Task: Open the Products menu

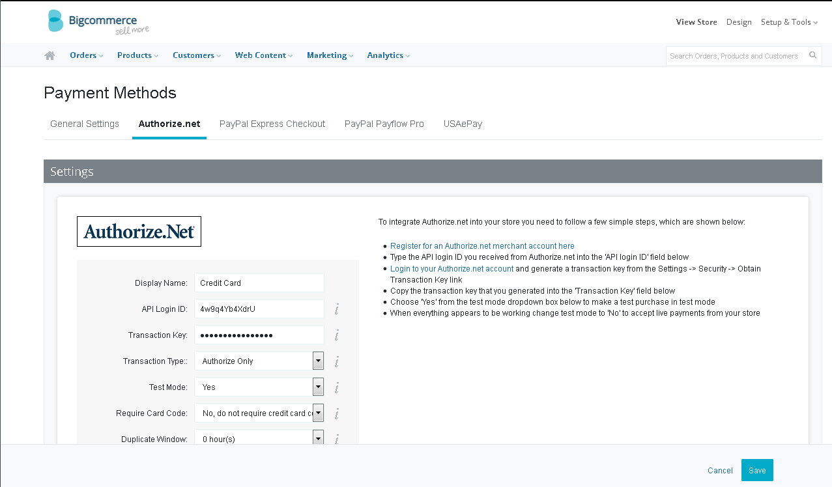Action: [138, 55]
